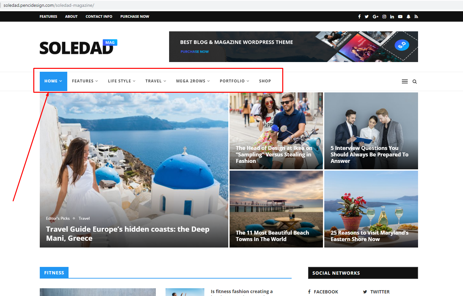This screenshot has height=296, width=463.
Task: Click Twitter icon under Social Networks
Action: [x=365, y=292]
